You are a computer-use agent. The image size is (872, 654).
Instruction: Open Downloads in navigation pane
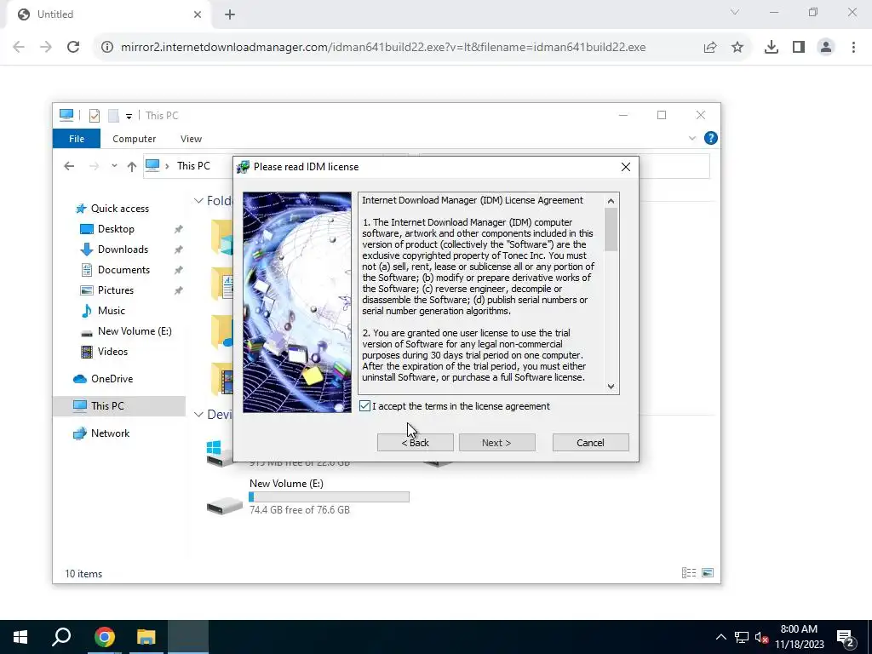pos(123,250)
